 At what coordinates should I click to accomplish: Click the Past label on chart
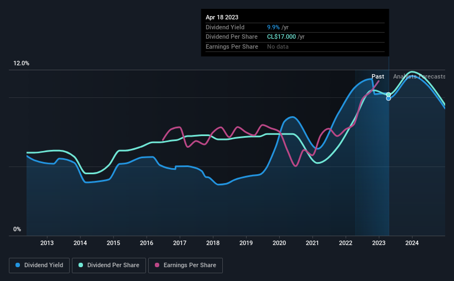pyautogui.click(x=378, y=76)
